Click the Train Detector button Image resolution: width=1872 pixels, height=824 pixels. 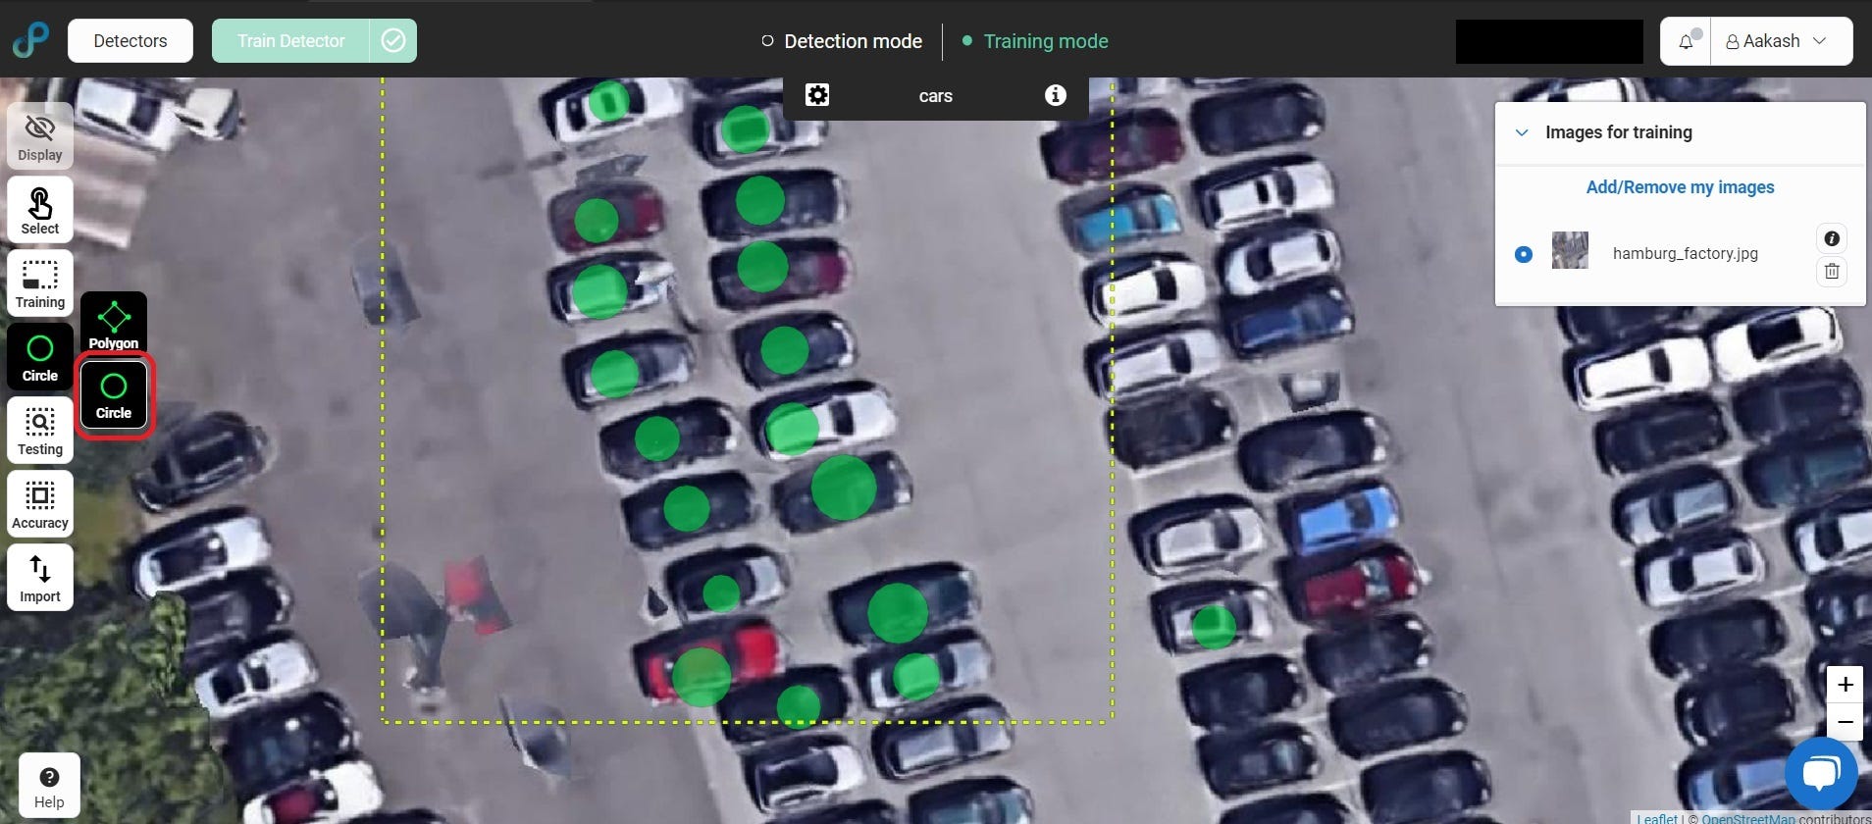tap(290, 41)
